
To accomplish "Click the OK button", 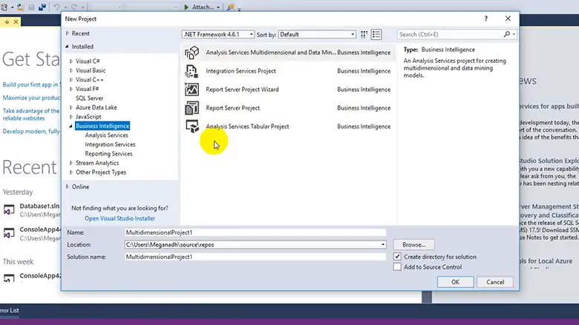I will click(455, 282).
